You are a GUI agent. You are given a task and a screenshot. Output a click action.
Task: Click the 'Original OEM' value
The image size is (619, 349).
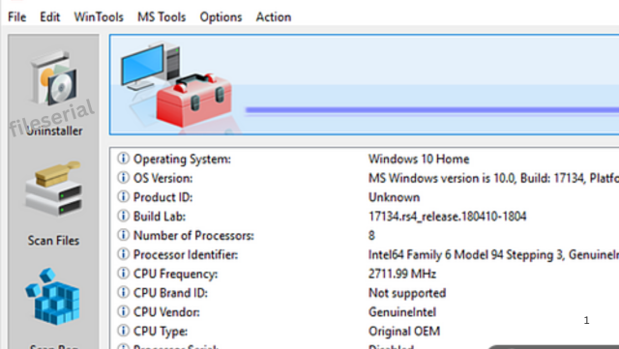[x=404, y=332]
